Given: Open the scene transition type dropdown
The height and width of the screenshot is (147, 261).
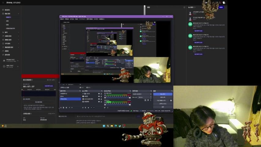Looking at the screenshot, I should point(142,94).
